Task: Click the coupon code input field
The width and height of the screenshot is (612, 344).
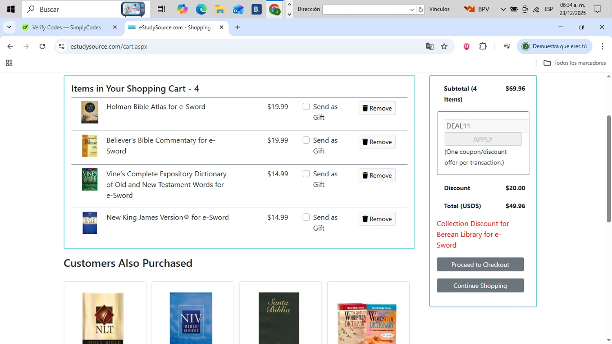Action: pos(486,126)
